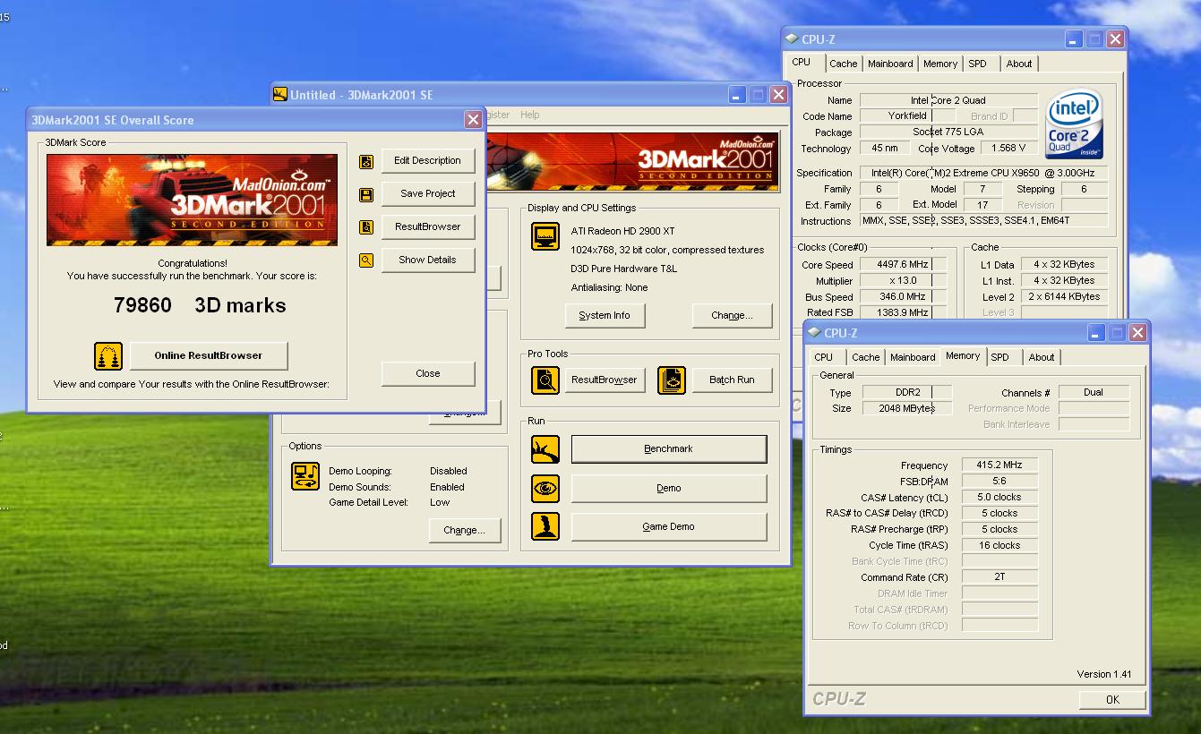The width and height of the screenshot is (1201, 734).
Task: Click the Core Speed value 4497.6 MHz
Action: 903,264
